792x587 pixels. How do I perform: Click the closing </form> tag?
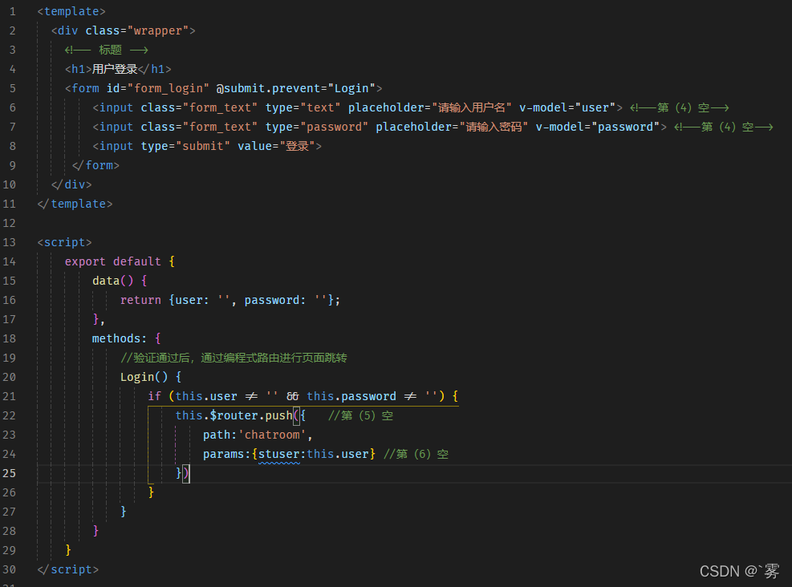point(95,165)
